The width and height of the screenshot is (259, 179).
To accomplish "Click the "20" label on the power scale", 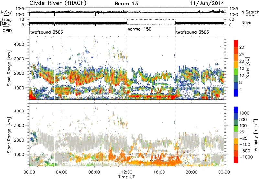I will (242, 61).
